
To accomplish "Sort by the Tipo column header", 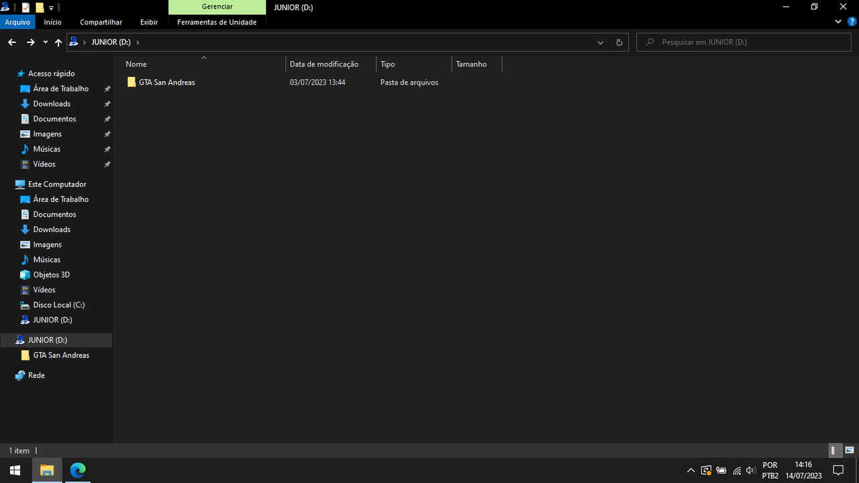I will pos(414,64).
